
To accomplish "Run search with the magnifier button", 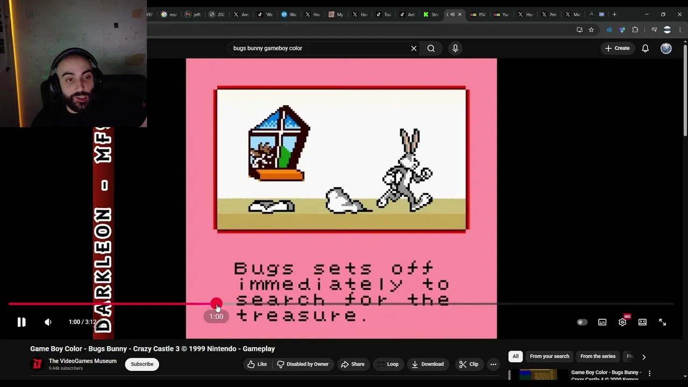I will tap(431, 48).
